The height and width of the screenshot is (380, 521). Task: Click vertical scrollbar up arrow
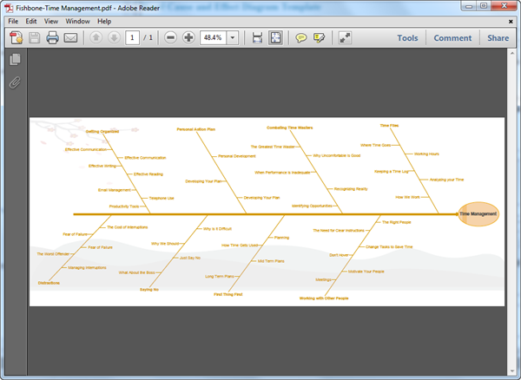click(x=512, y=53)
